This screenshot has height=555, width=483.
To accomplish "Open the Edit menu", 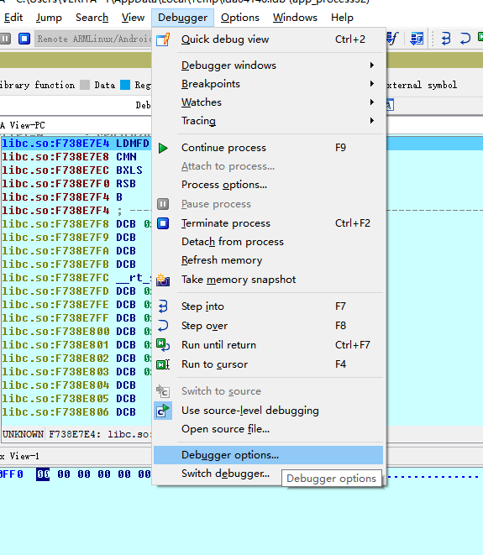I will [13, 18].
